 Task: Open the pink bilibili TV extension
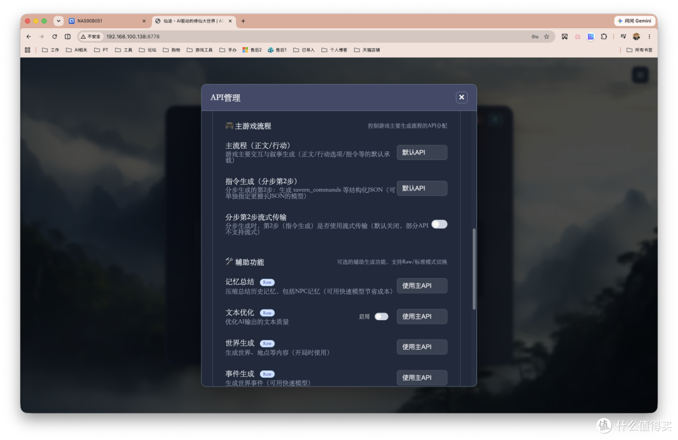coord(578,37)
